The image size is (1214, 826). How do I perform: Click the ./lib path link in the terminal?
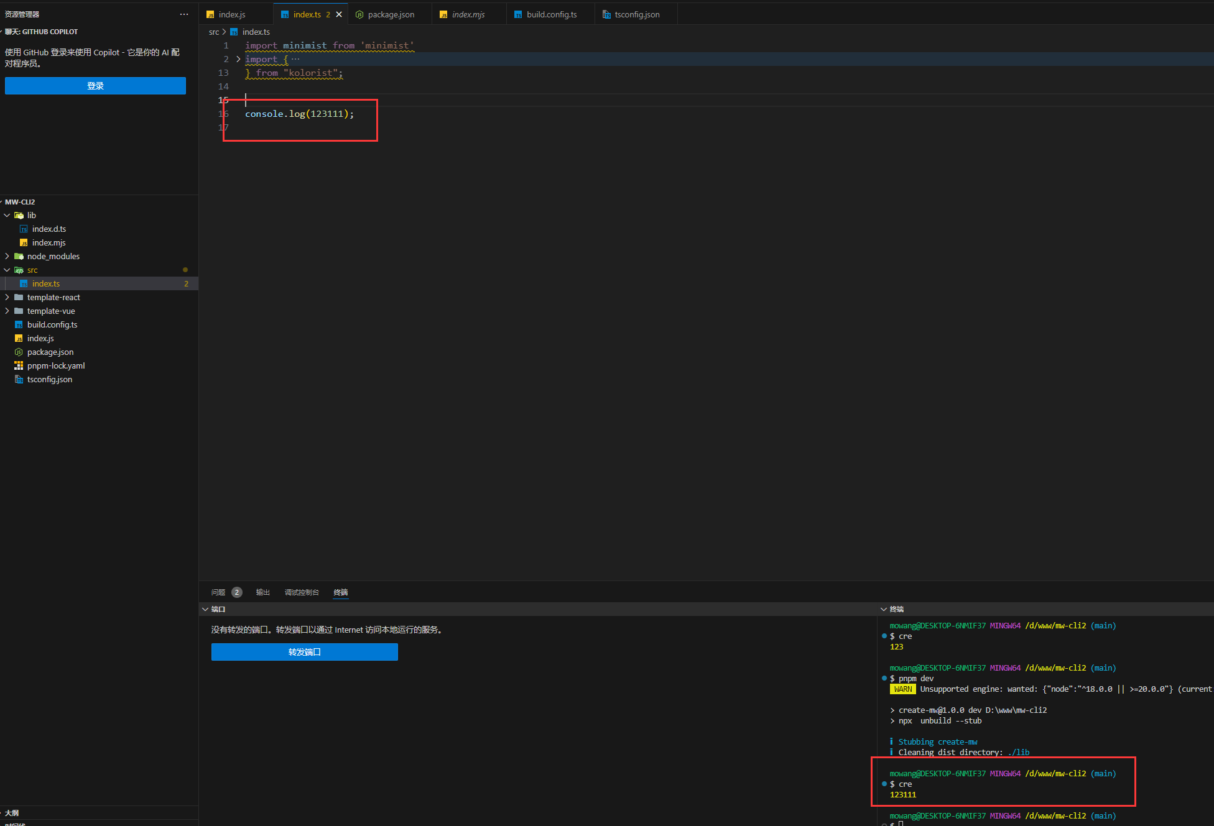point(1018,752)
